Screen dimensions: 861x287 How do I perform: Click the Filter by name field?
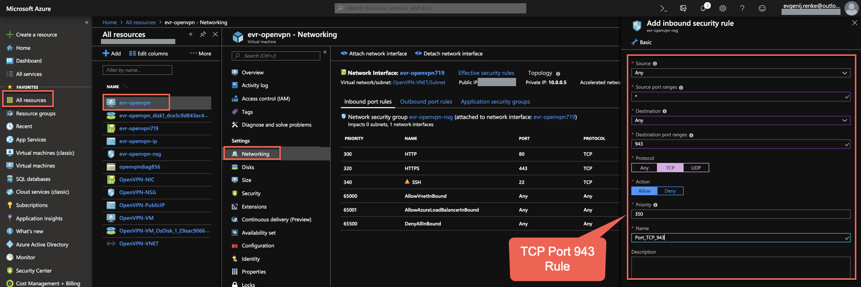click(137, 70)
